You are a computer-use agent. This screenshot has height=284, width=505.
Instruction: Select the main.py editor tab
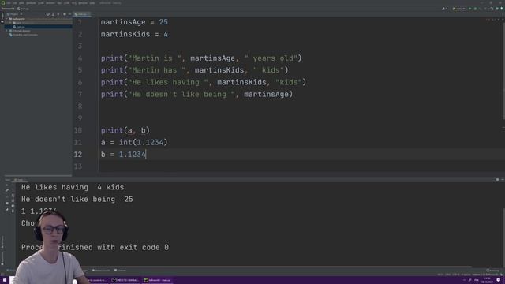[81, 14]
